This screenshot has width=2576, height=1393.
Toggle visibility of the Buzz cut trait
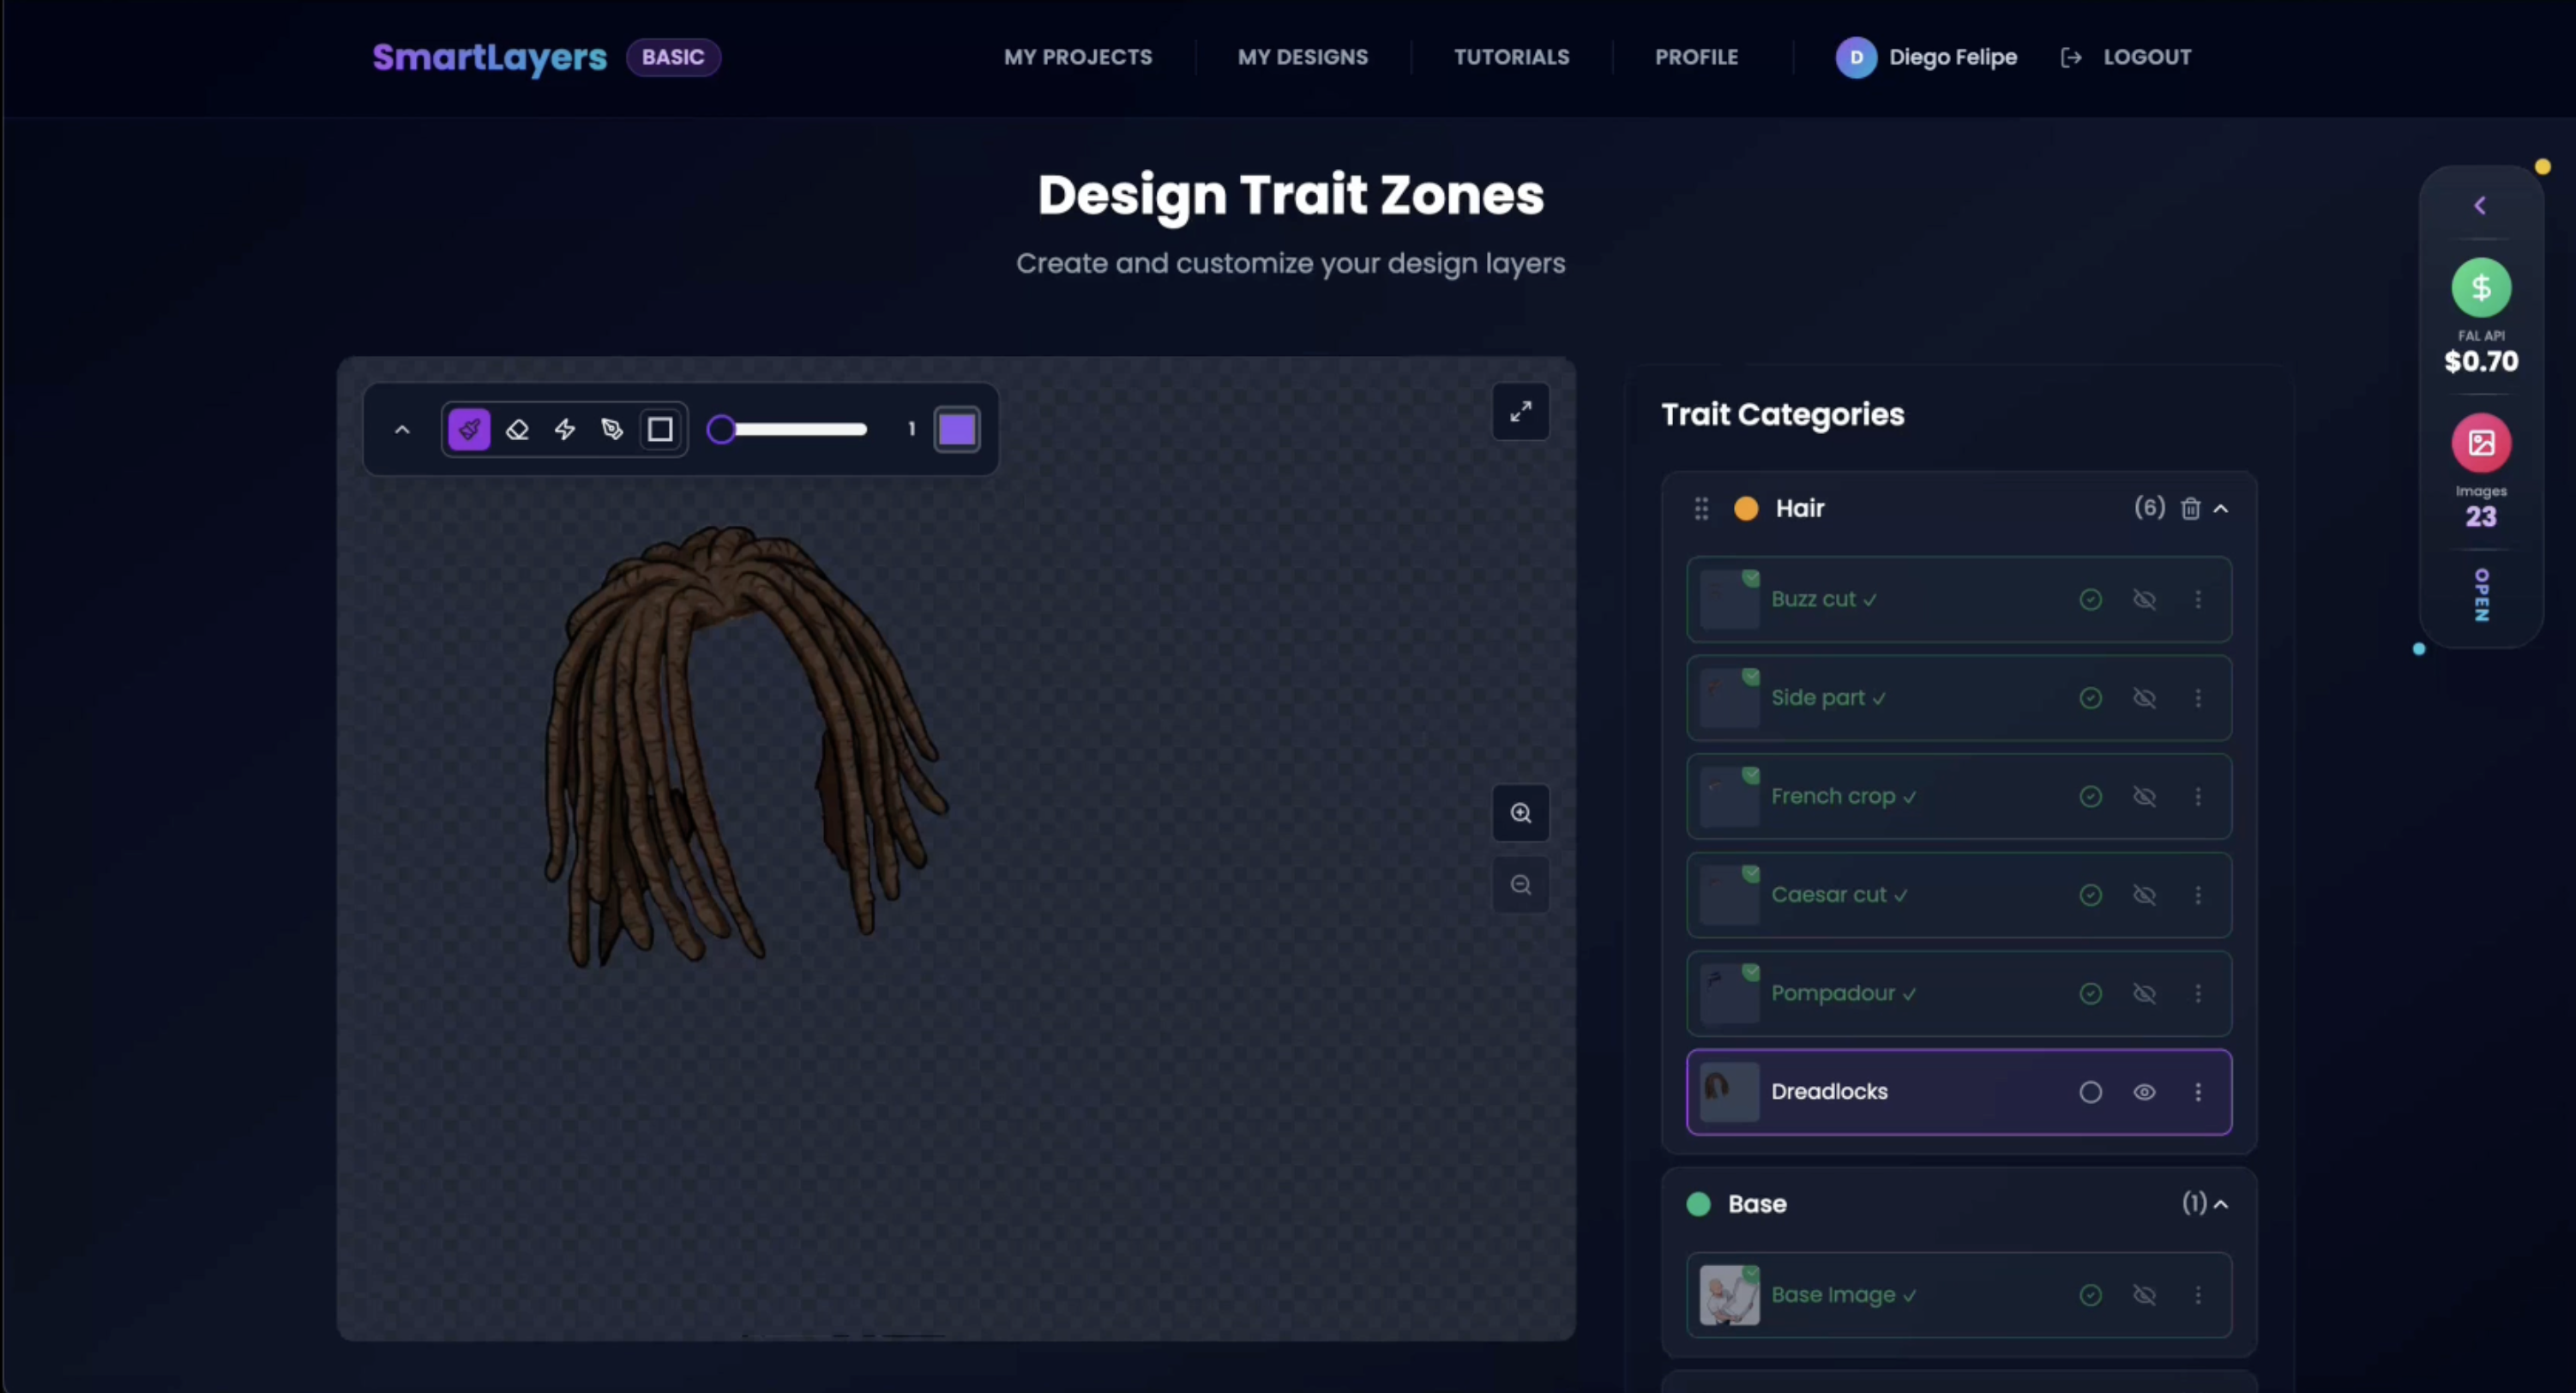[x=2145, y=598]
